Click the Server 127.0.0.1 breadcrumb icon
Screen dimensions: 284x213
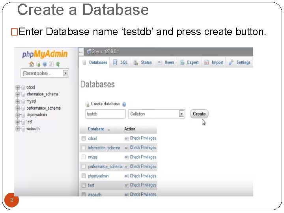[89, 52]
